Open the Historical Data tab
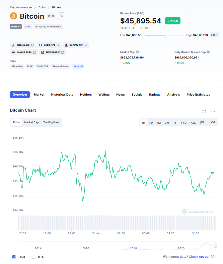 coord(62,95)
